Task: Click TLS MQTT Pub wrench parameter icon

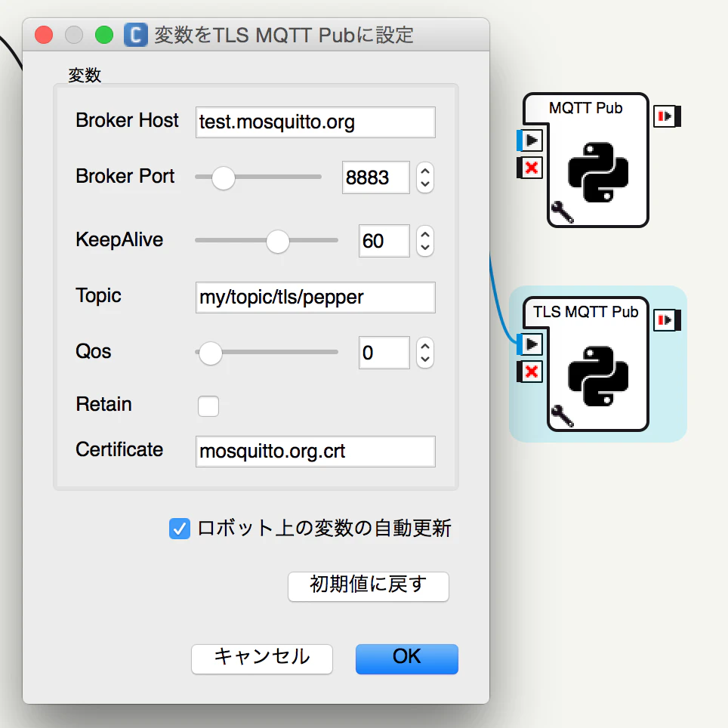Action: 563,415
